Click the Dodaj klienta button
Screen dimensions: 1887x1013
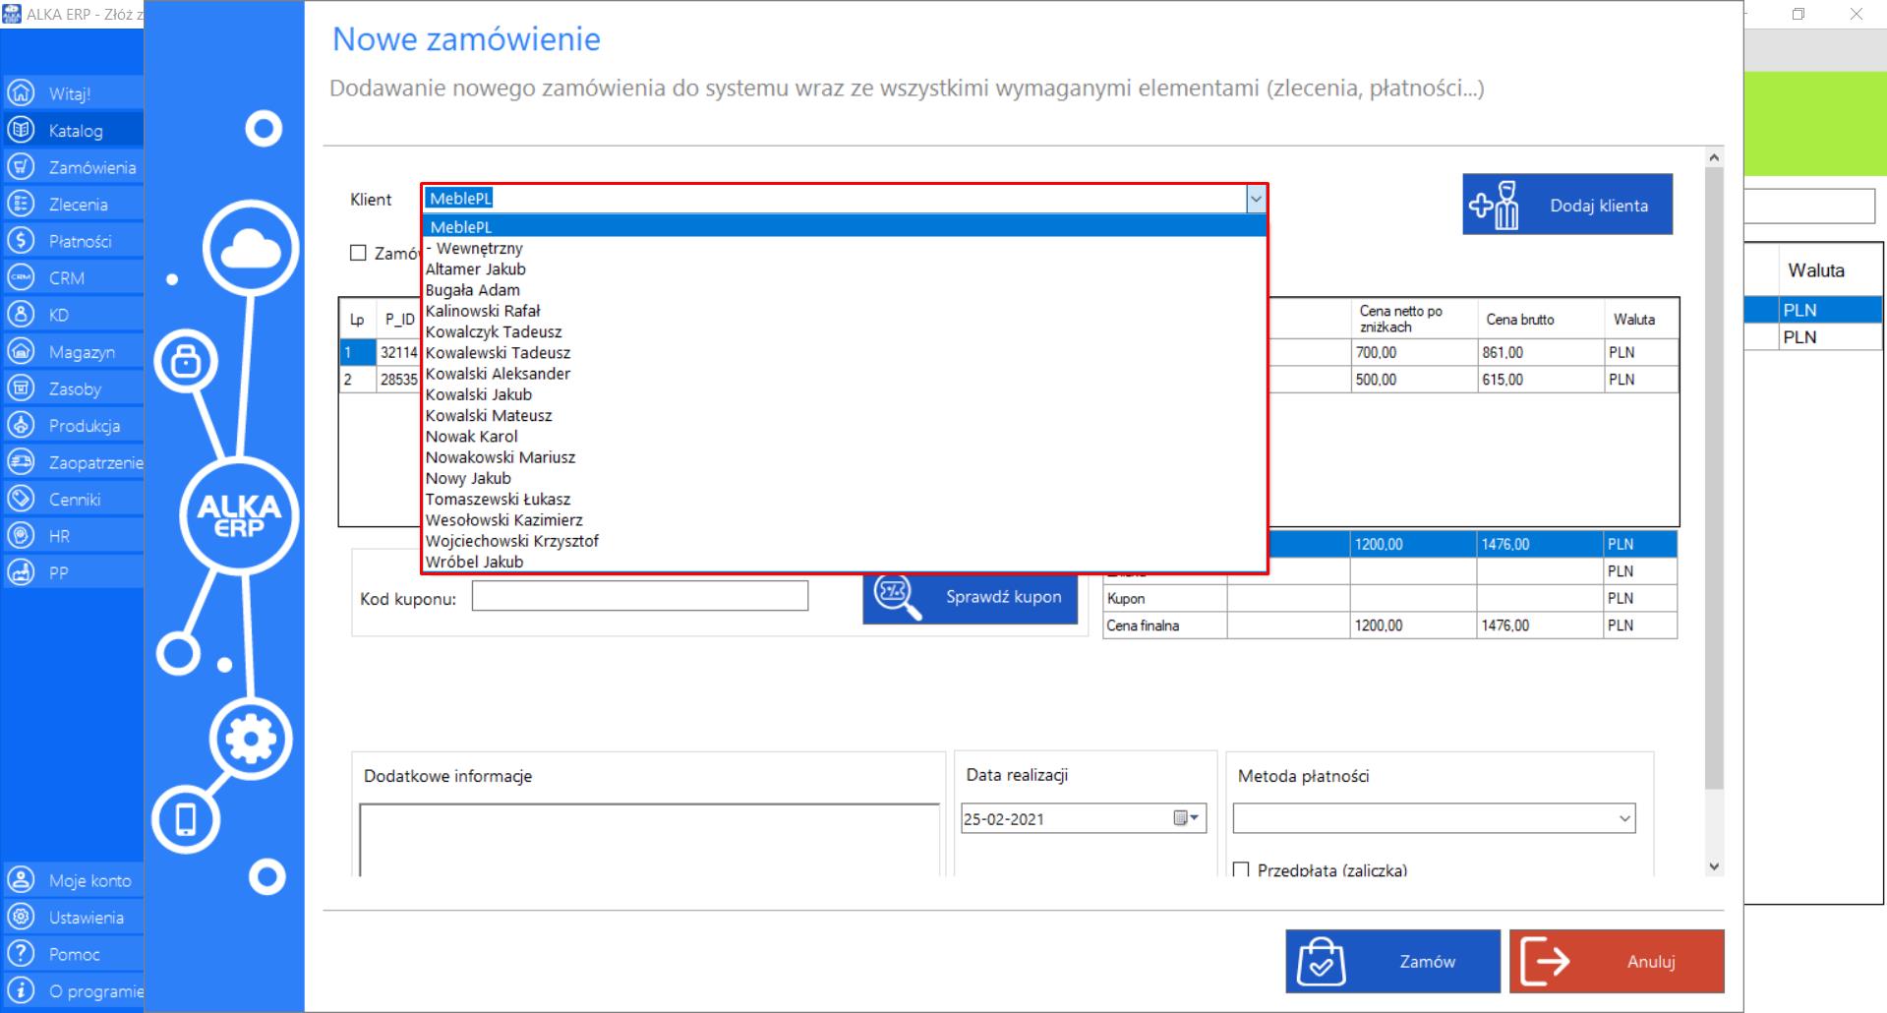[x=1567, y=205]
